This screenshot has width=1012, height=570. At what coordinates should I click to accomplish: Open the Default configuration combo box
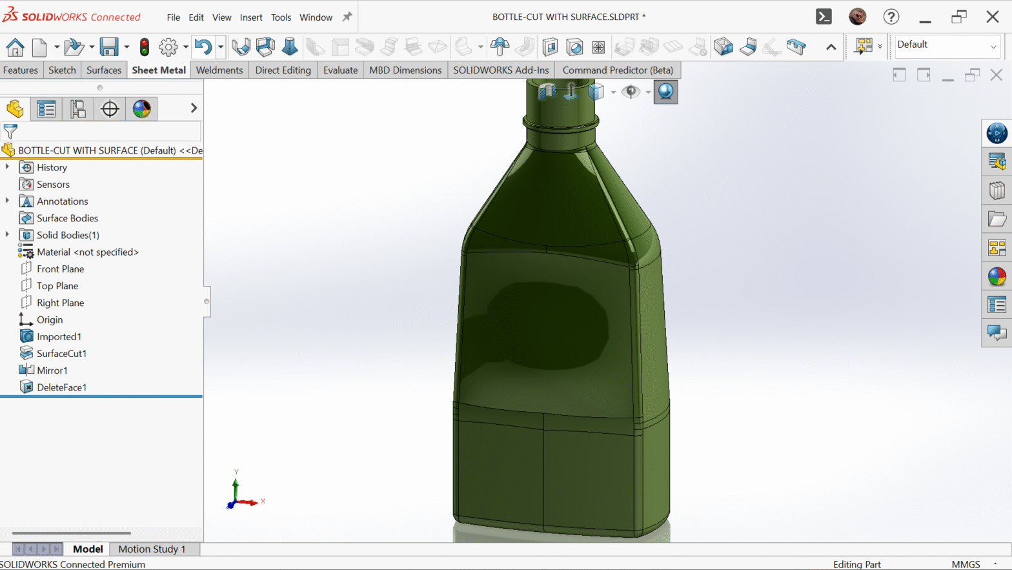pos(947,46)
